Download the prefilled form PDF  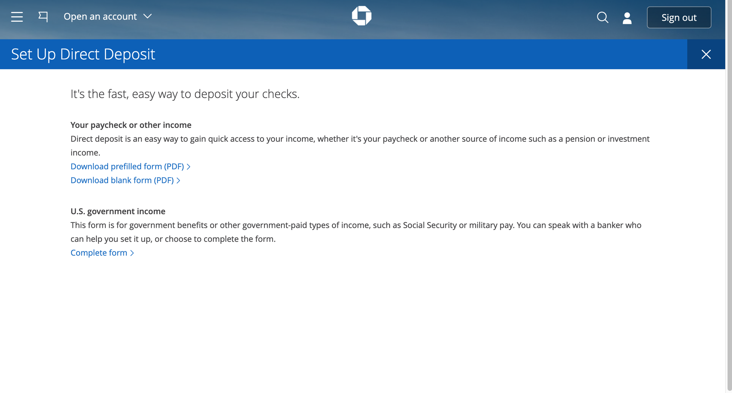tap(127, 166)
